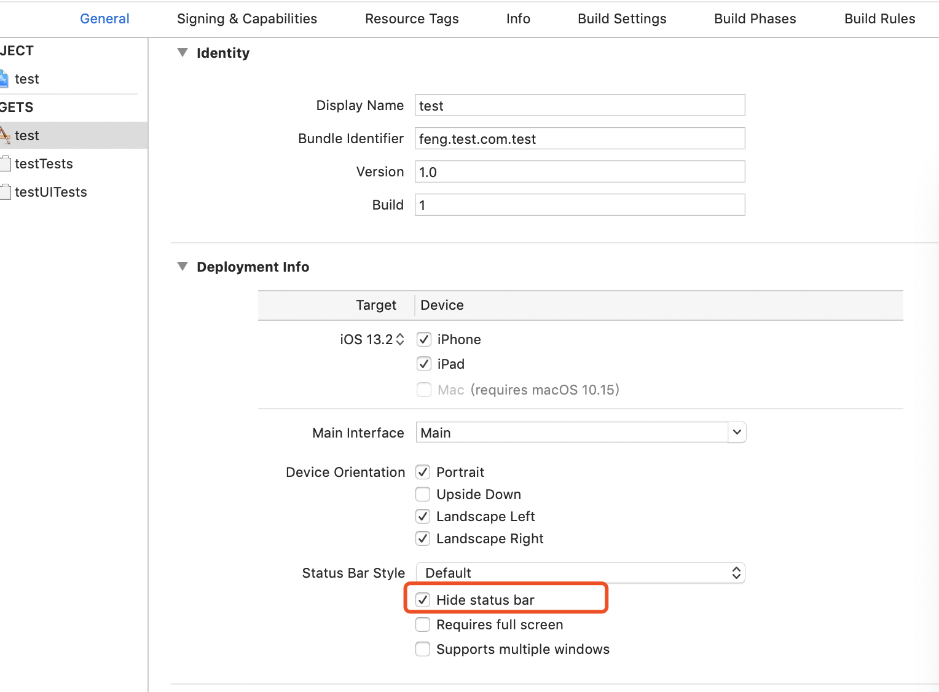Screen dimensions: 939x692
Task: Open the Signing & Capabilities tab
Action: (x=247, y=18)
